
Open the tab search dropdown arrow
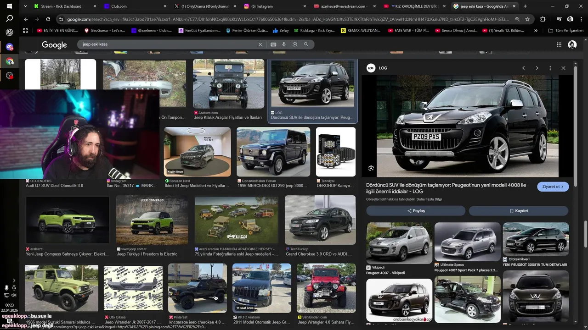pyautogui.click(x=25, y=6)
